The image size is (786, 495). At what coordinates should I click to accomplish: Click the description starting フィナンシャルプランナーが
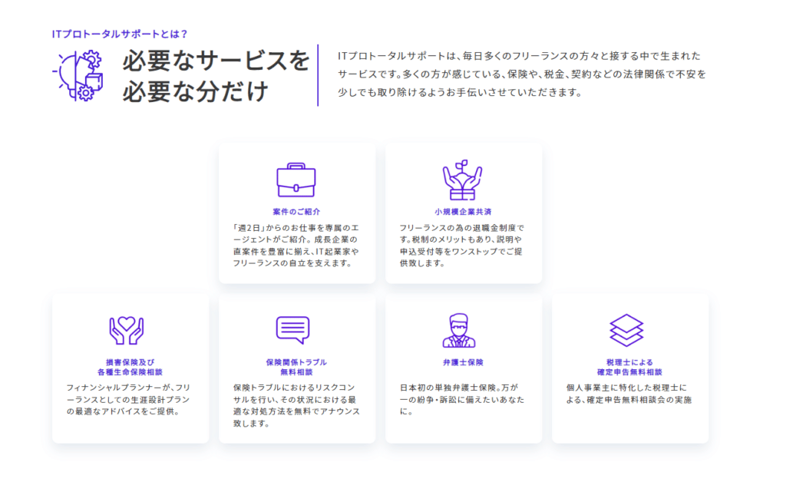pos(129,400)
